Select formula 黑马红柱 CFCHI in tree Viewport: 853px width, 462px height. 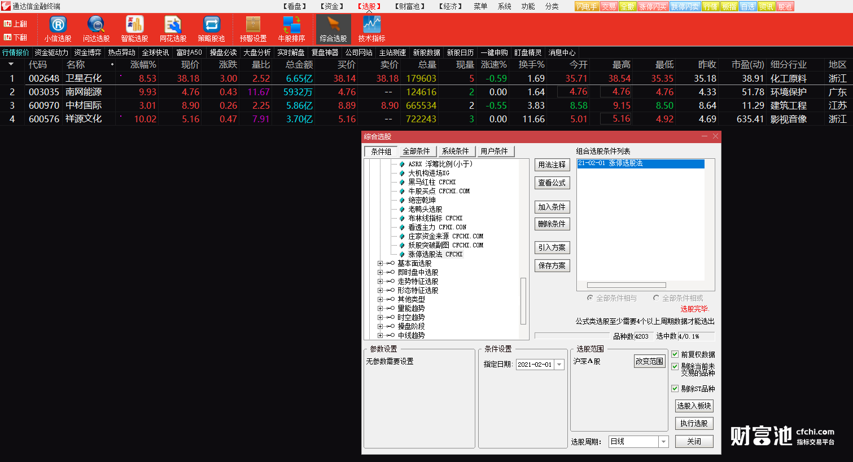pos(432,182)
